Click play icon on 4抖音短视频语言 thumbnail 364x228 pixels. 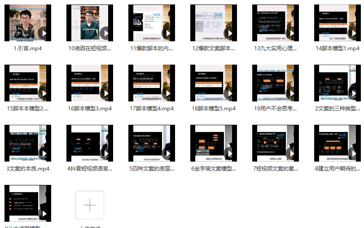pyautogui.click(x=106, y=153)
